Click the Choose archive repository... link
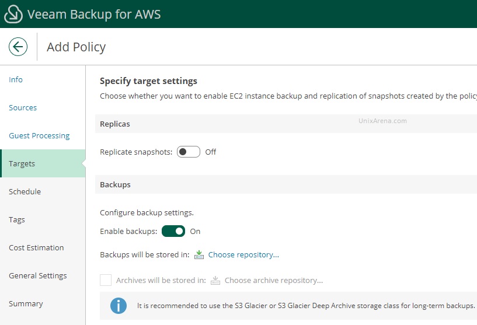Image resolution: width=477 pixels, height=325 pixels. tap(274, 280)
